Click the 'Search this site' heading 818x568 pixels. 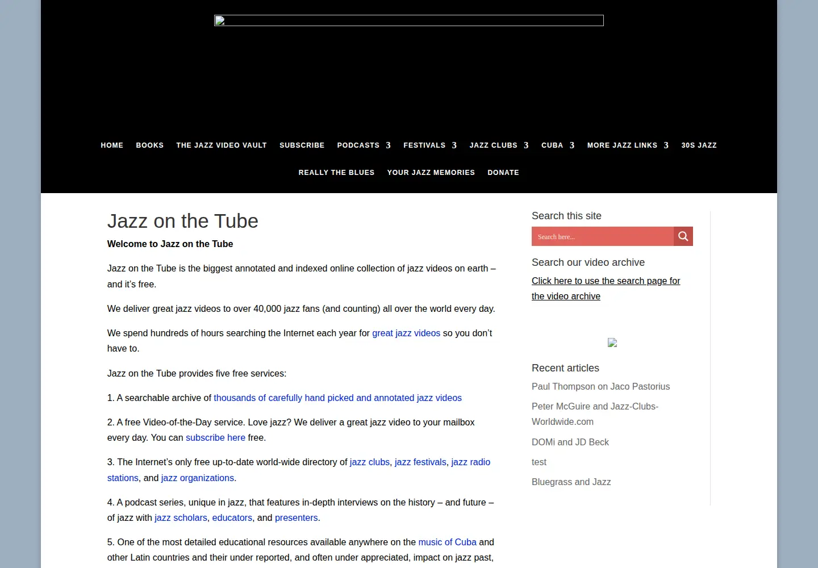(x=566, y=216)
